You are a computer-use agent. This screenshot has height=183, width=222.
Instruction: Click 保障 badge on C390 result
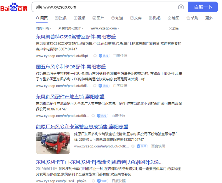click(104, 56)
